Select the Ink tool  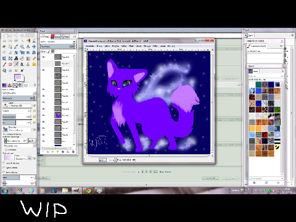22,64
